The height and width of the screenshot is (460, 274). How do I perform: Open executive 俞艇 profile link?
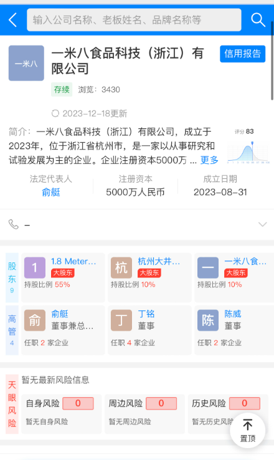(x=60, y=314)
